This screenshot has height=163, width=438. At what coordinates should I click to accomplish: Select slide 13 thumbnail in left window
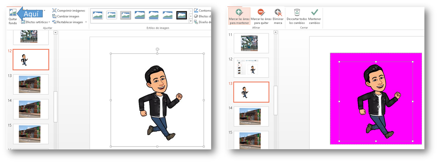pos(31,84)
